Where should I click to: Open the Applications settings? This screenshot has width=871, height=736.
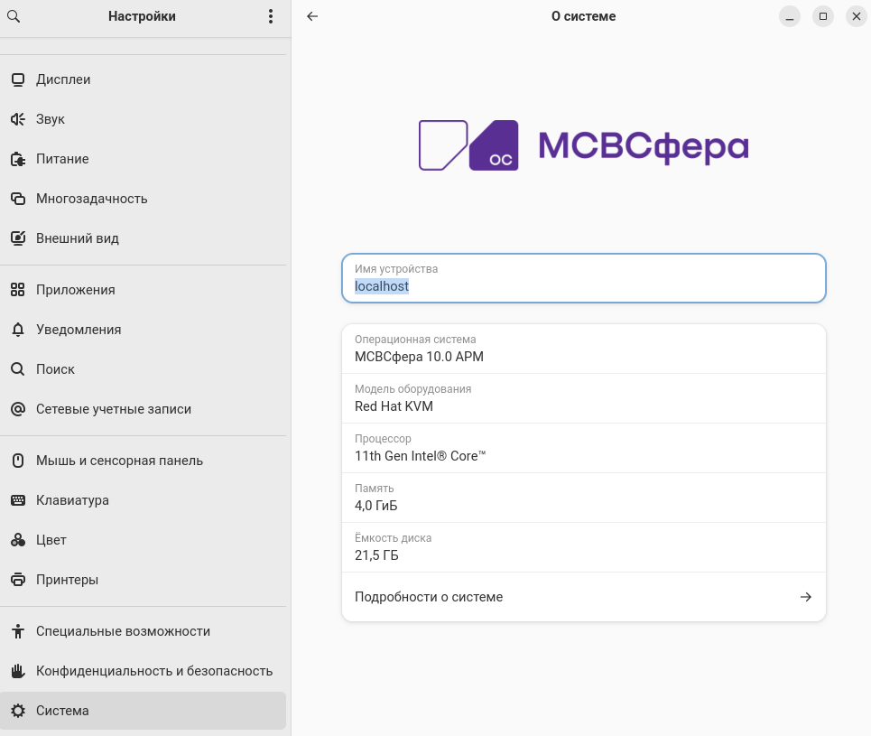76,290
